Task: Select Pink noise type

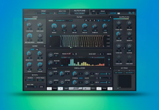Action: (37, 49)
